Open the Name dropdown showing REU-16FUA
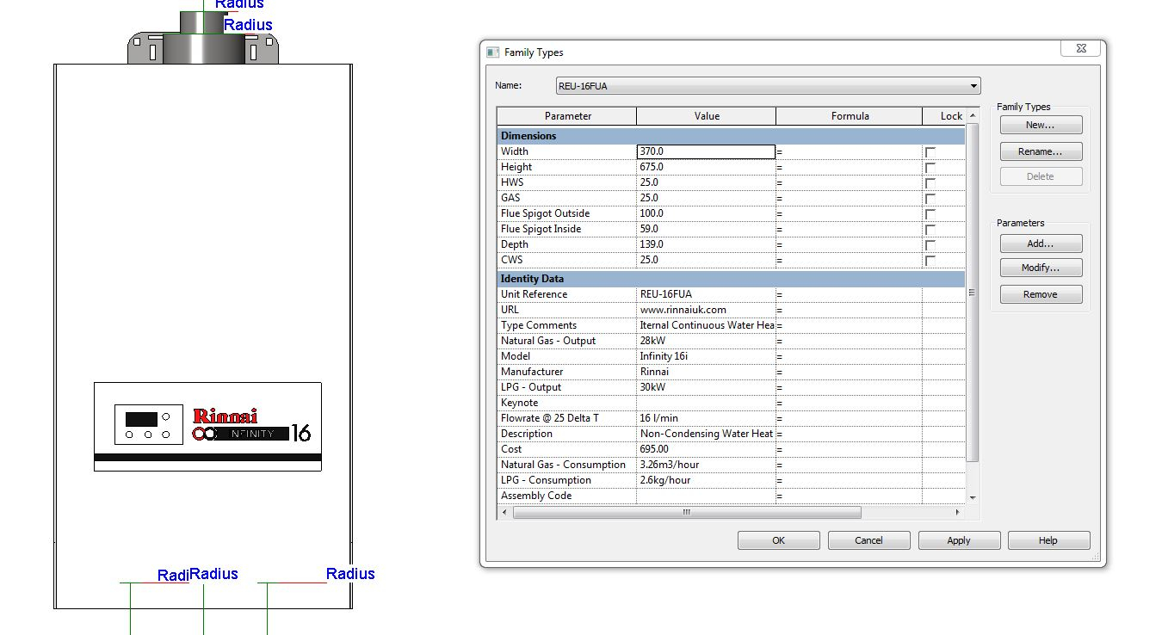The image size is (1168, 635). 973,86
